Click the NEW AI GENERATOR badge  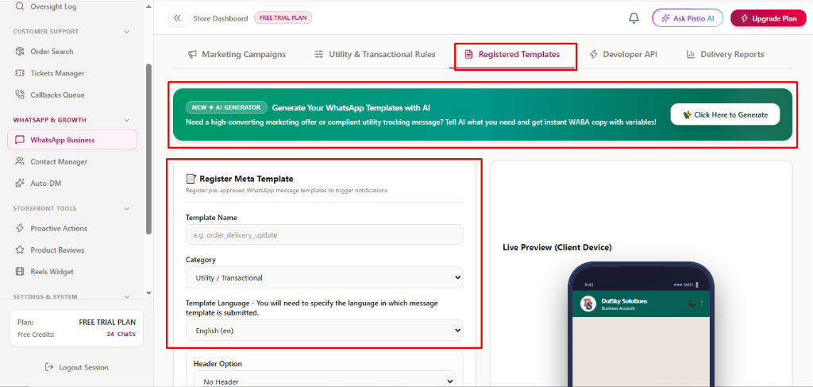[x=226, y=107]
